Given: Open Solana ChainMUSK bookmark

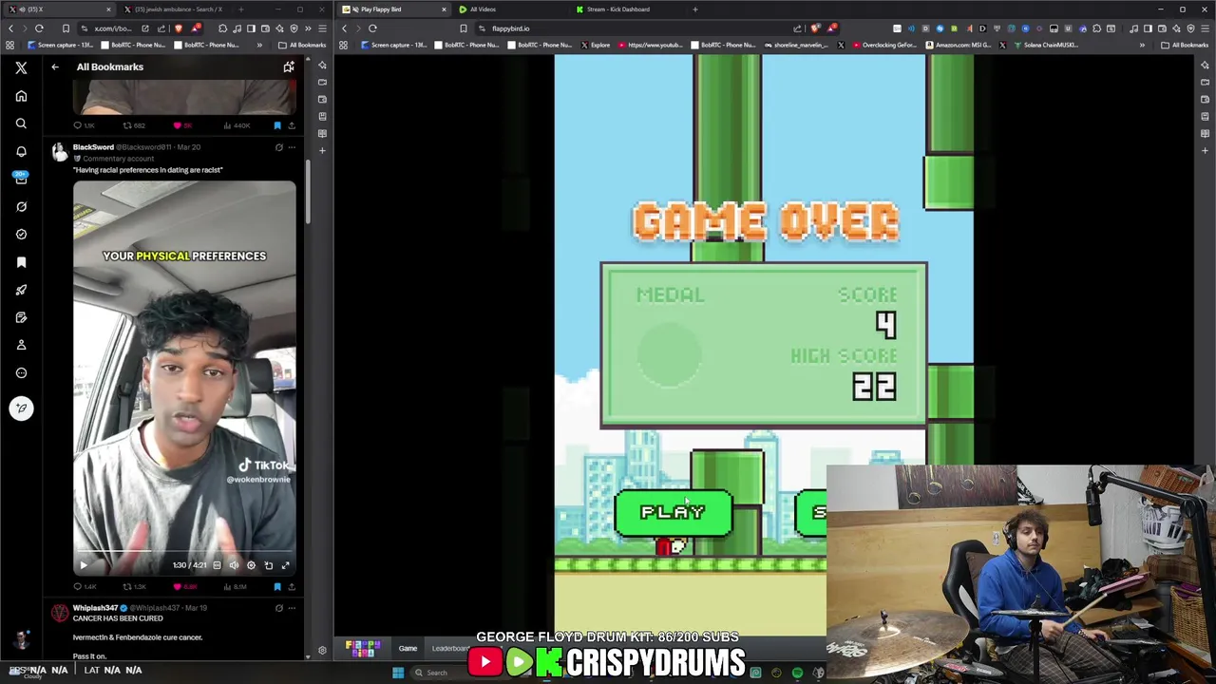Looking at the screenshot, I should (x=1045, y=45).
